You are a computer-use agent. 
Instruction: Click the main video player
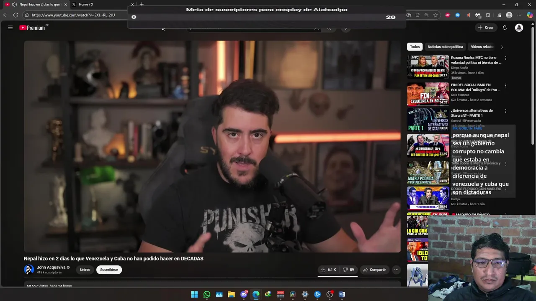212,146
